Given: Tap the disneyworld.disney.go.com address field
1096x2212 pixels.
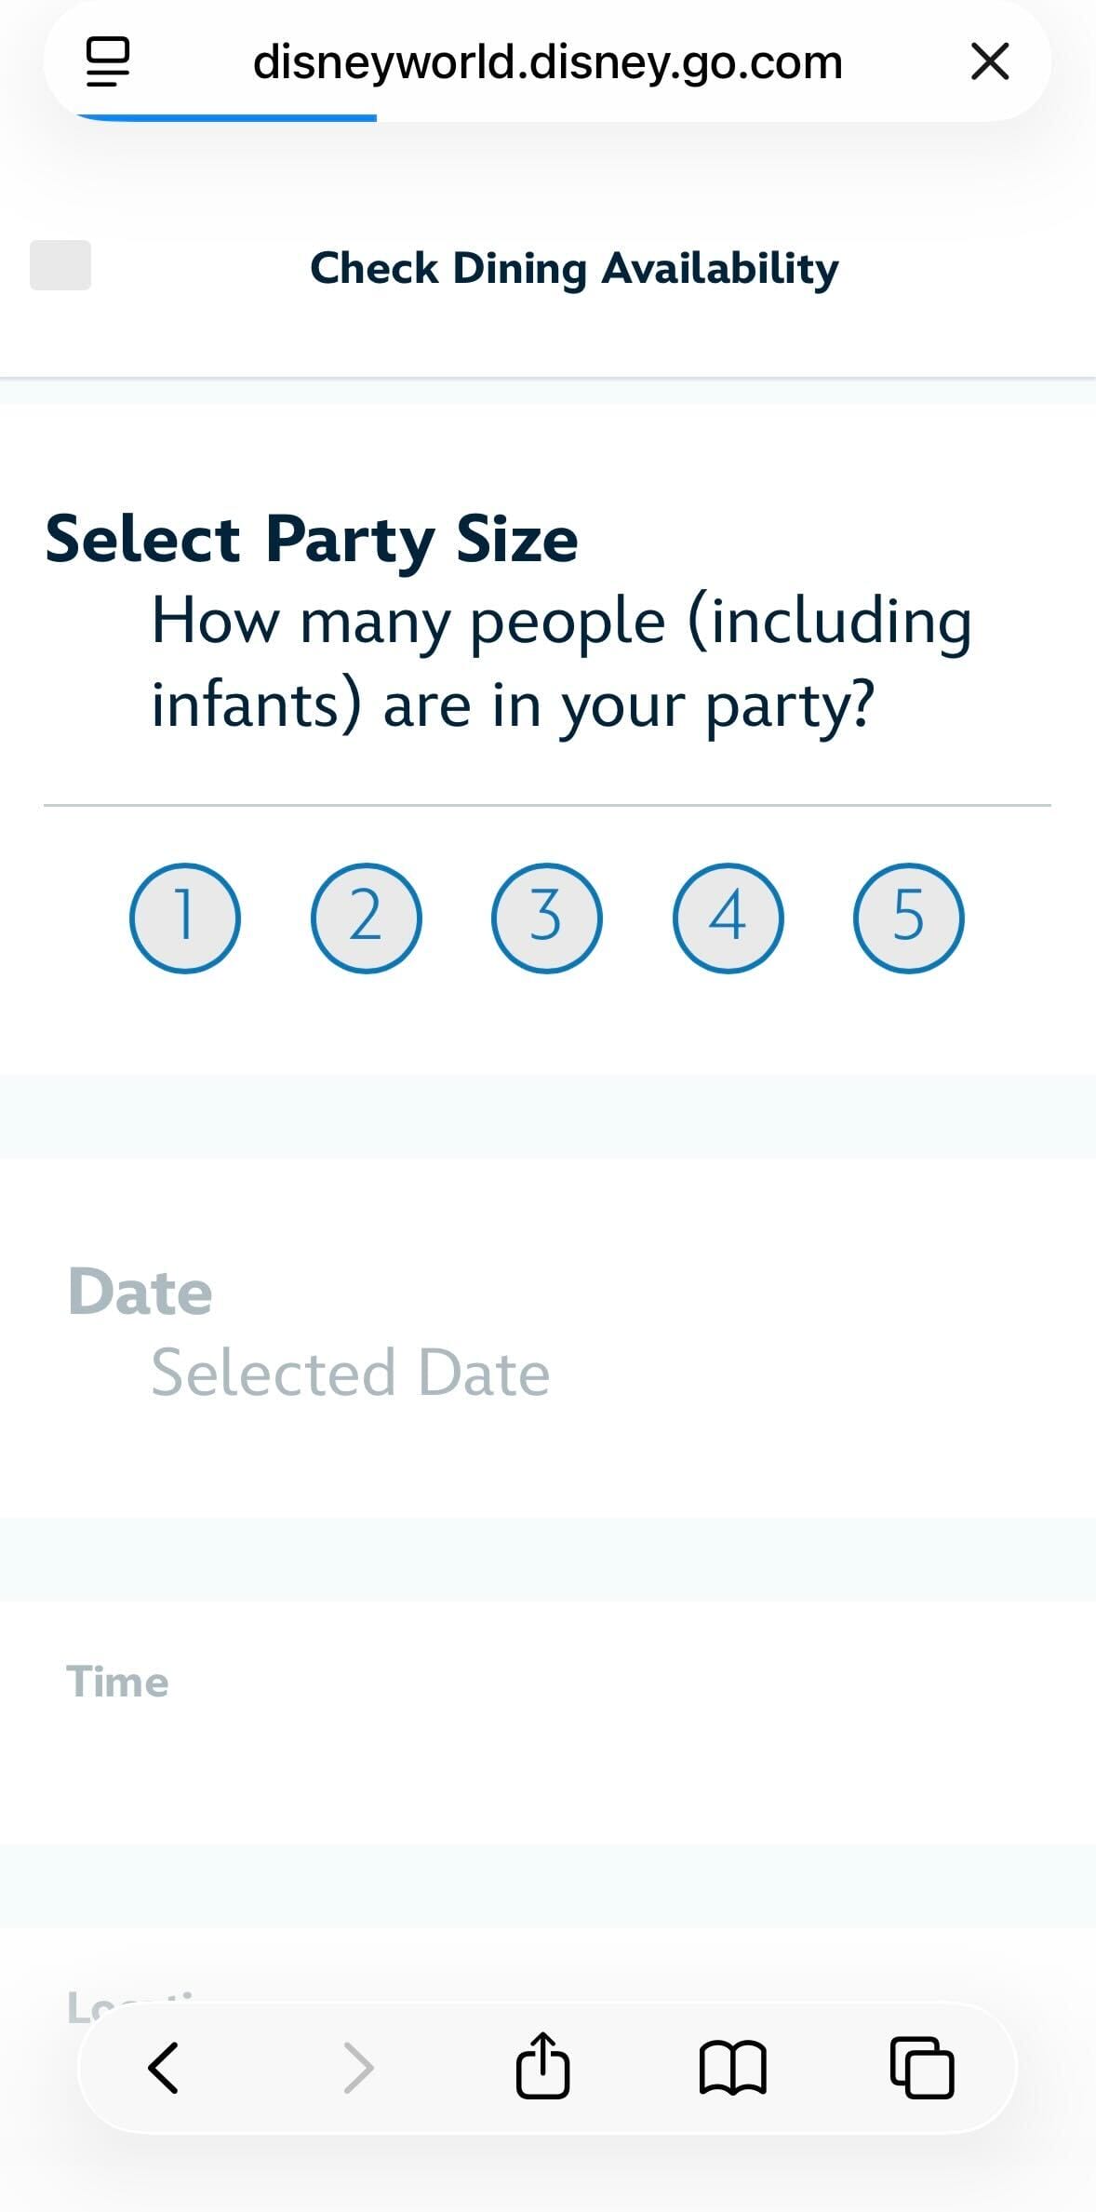Looking at the screenshot, I should 547,62.
